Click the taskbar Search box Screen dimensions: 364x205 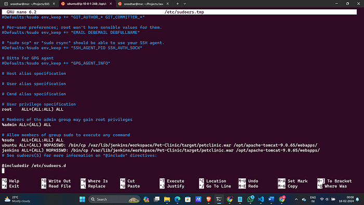[114, 199]
